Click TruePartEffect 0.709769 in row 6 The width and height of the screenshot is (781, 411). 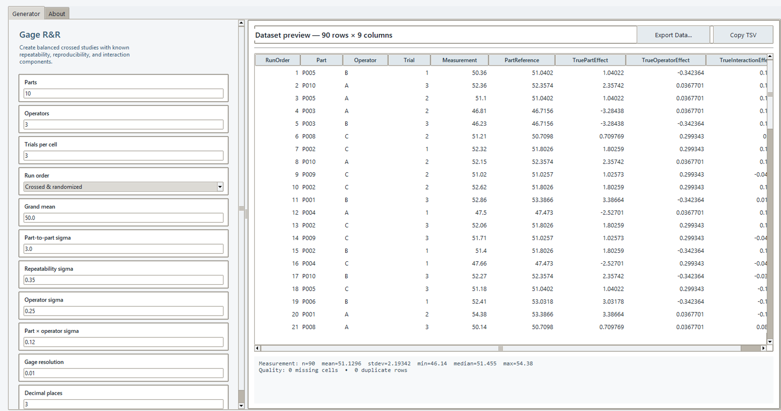590,136
